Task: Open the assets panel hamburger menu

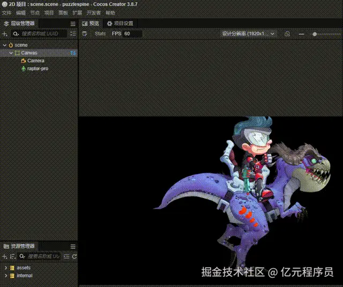Action: pos(73,246)
